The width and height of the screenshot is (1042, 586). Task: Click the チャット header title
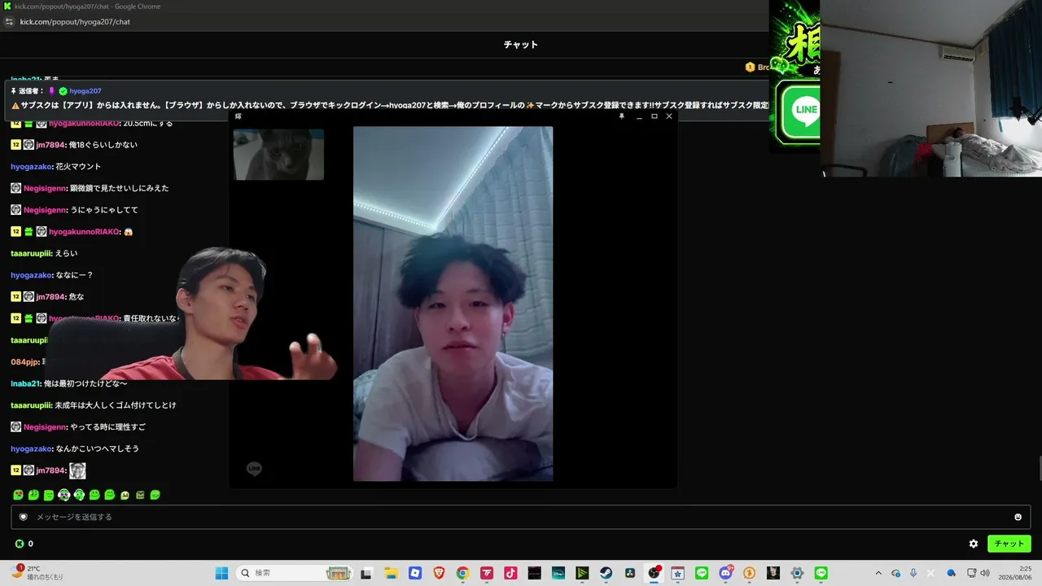pyautogui.click(x=521, y=45)
